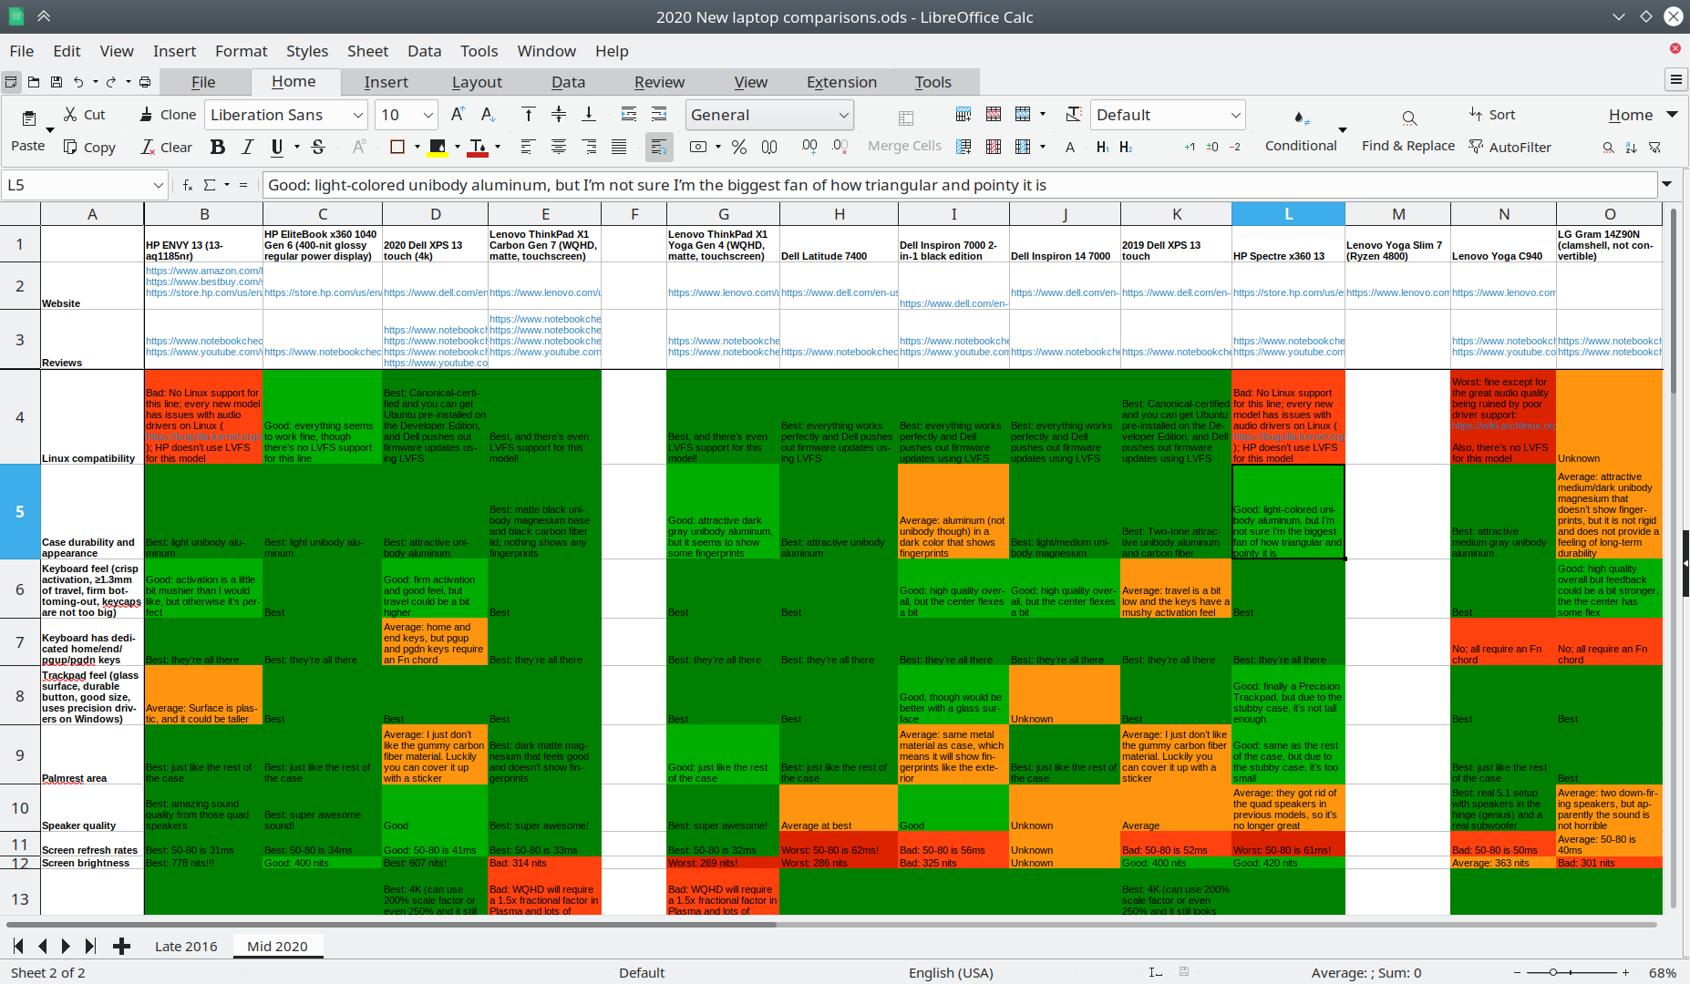
Task: Expand the Conditional formatting dropdown
Action: pos(1342,130)
